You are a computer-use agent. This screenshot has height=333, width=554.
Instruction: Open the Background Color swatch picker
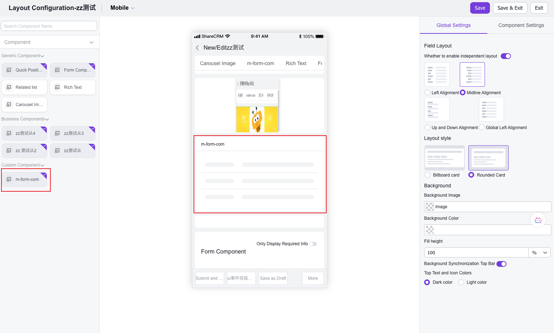[430, 230]
